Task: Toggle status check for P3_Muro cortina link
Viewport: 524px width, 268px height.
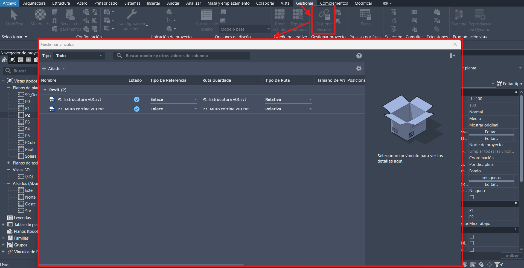Action: tap(137, 109)
